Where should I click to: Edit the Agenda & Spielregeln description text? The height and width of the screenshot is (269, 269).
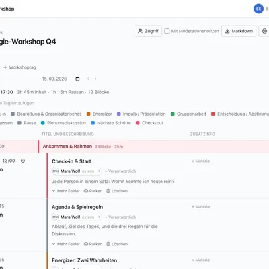pyautogui.click(x=105, y=230)
